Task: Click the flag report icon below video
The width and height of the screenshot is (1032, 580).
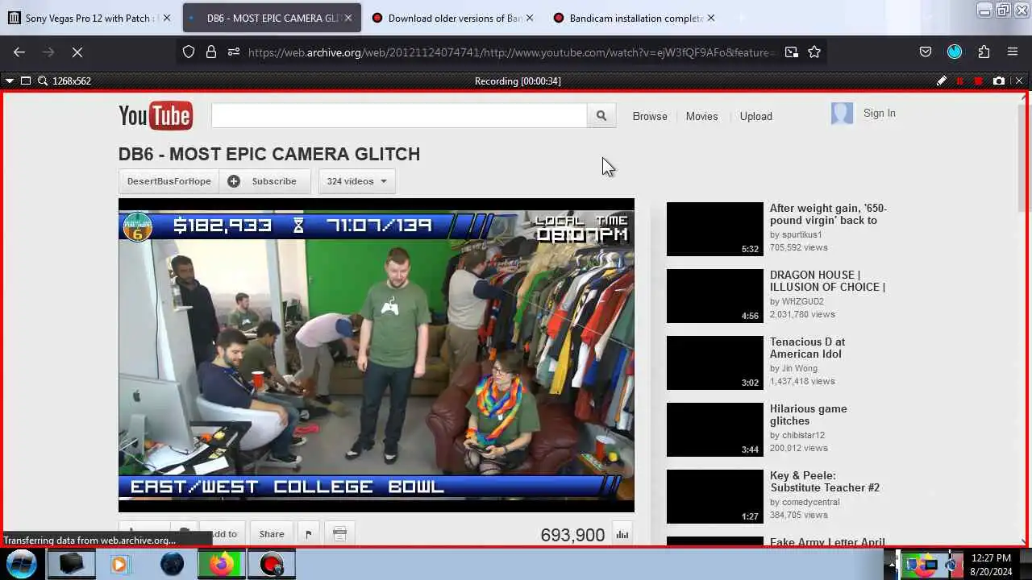Action: coord(308,534)
